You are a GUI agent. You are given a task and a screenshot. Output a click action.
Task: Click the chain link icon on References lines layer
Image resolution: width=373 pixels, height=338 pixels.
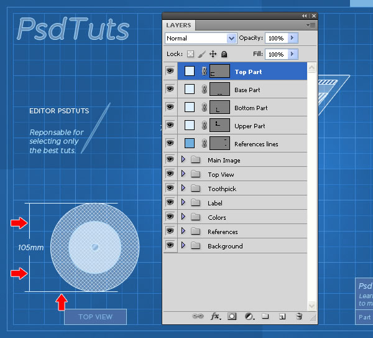tap(204, 143)
